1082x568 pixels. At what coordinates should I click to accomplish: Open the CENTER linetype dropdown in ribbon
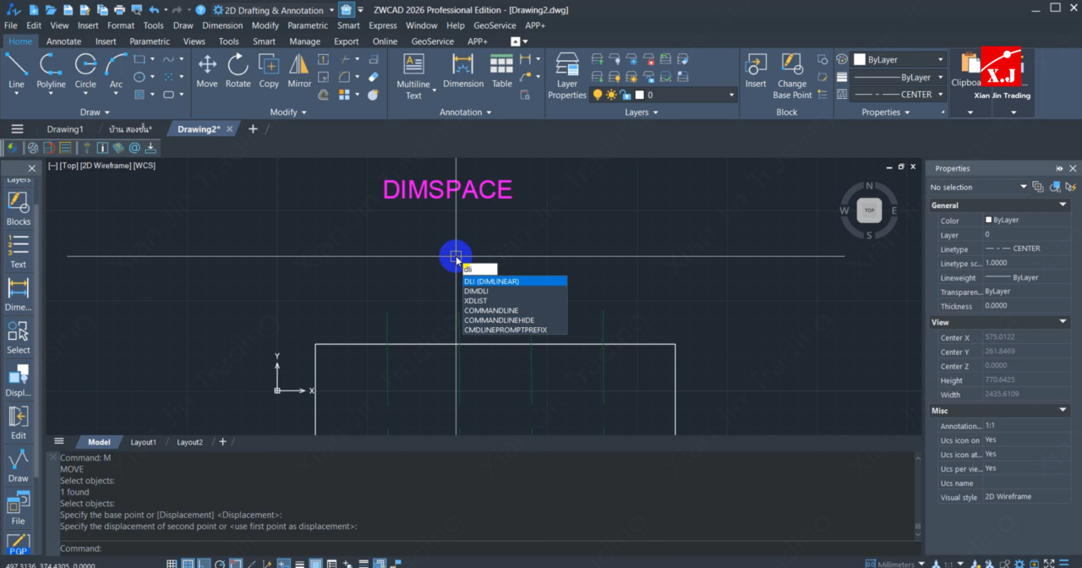click(x=940, y=95)
